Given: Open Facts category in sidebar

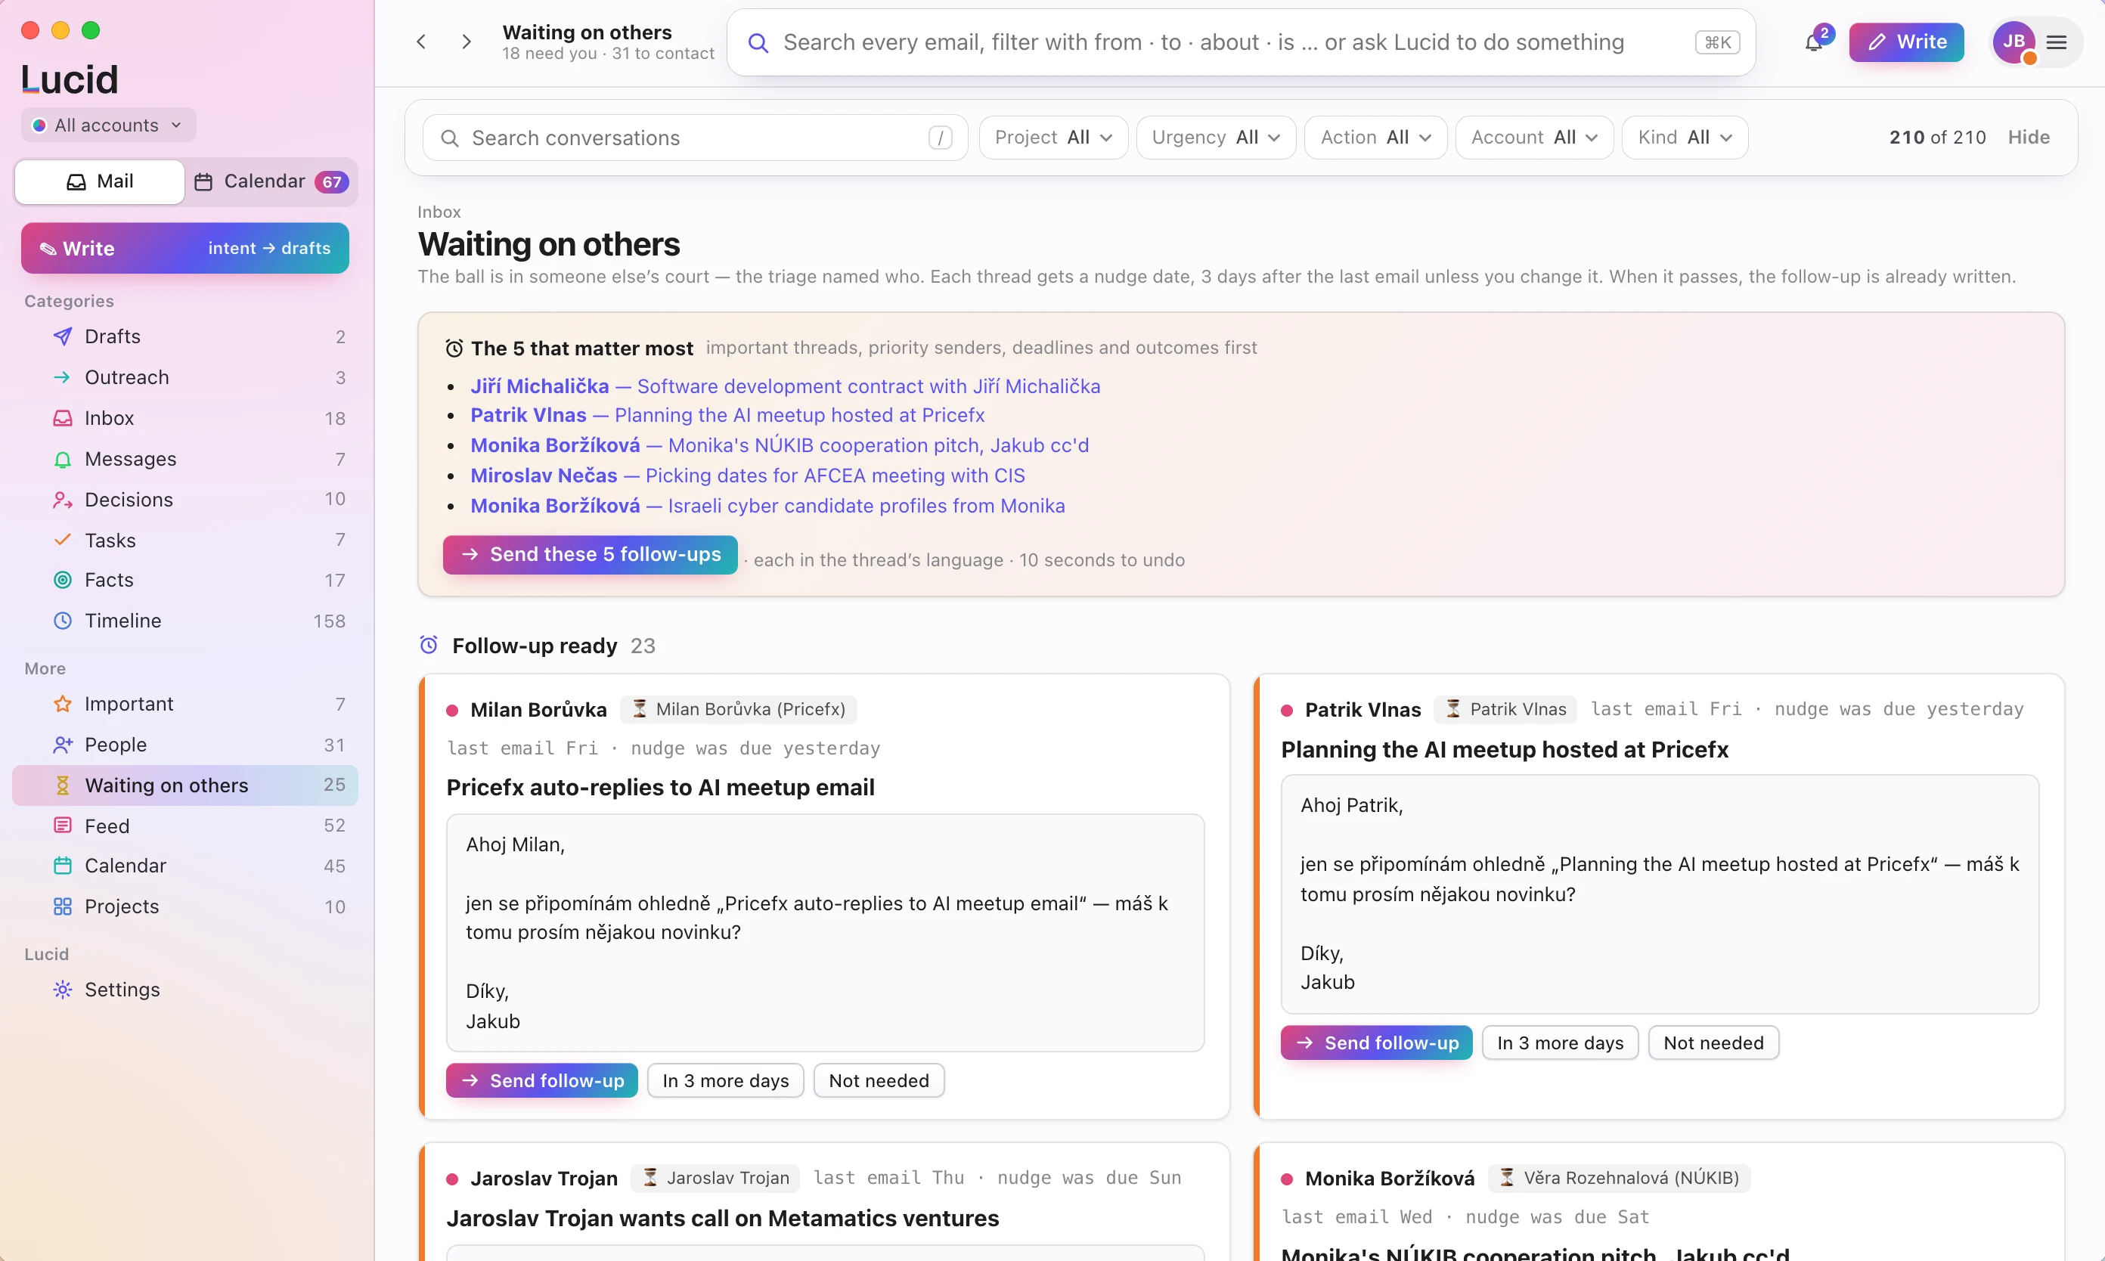Looking at the screenshot, I should pos(184,580).
